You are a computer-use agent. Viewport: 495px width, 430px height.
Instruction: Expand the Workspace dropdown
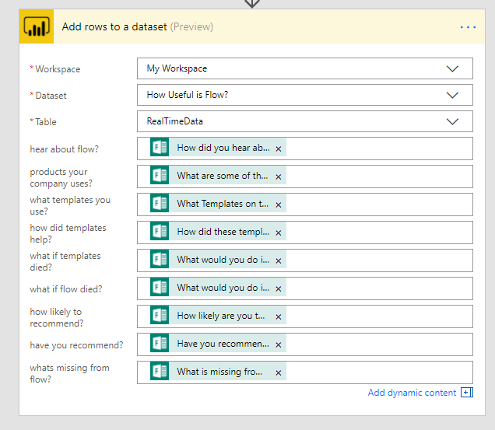pos(453,68)
